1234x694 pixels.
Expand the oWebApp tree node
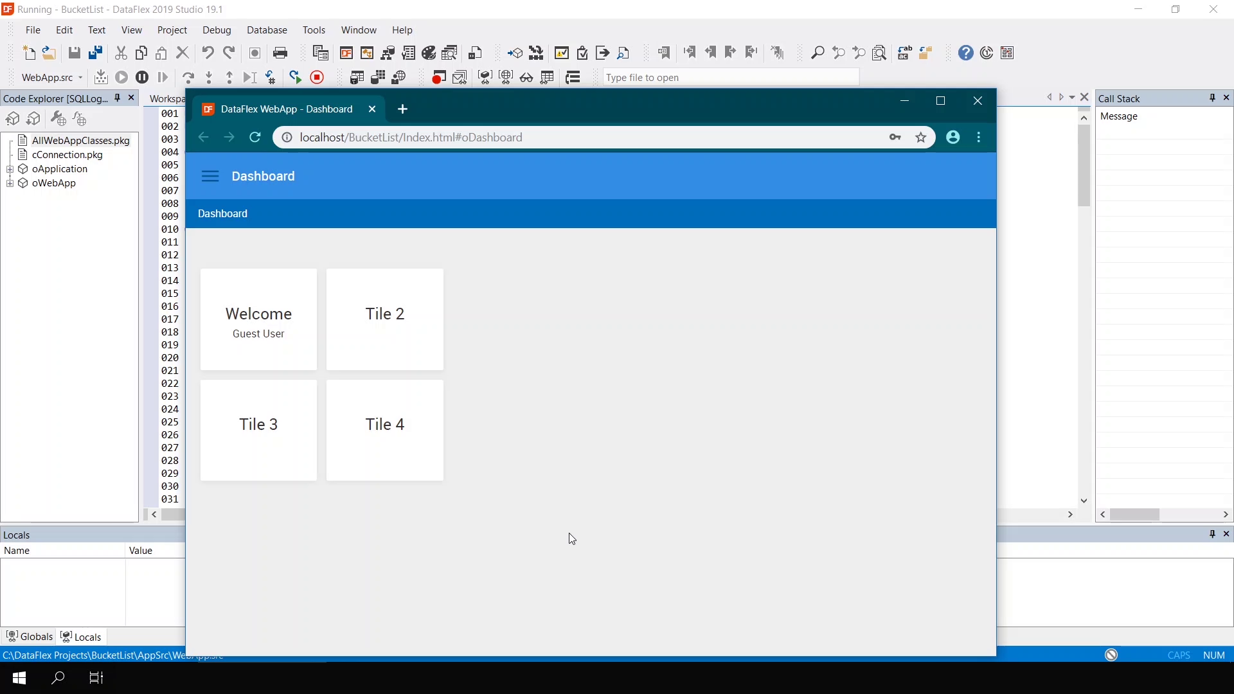10,183
